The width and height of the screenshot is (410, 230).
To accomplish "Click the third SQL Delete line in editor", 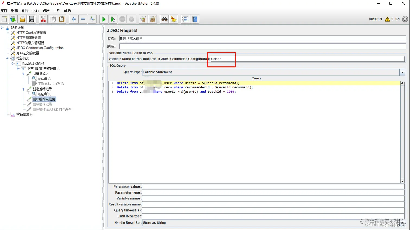I will 176,92.
